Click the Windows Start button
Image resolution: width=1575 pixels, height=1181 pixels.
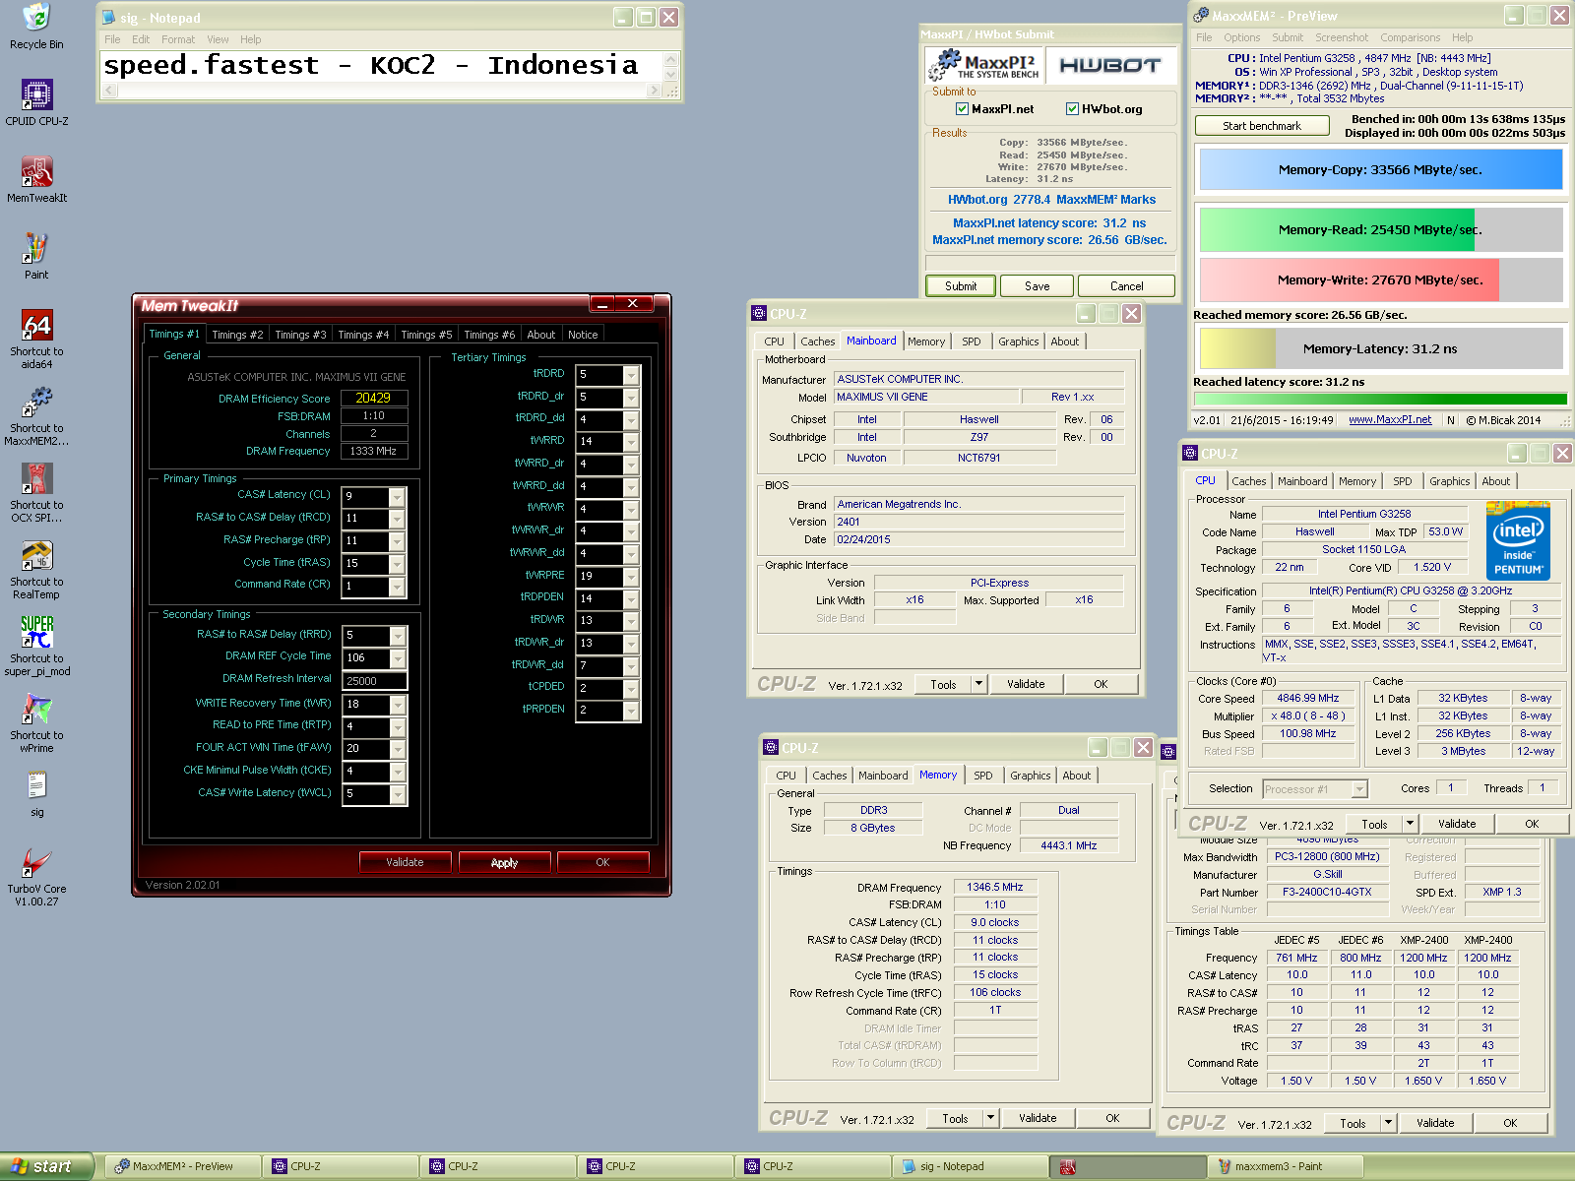click(x=46, y=1166)
